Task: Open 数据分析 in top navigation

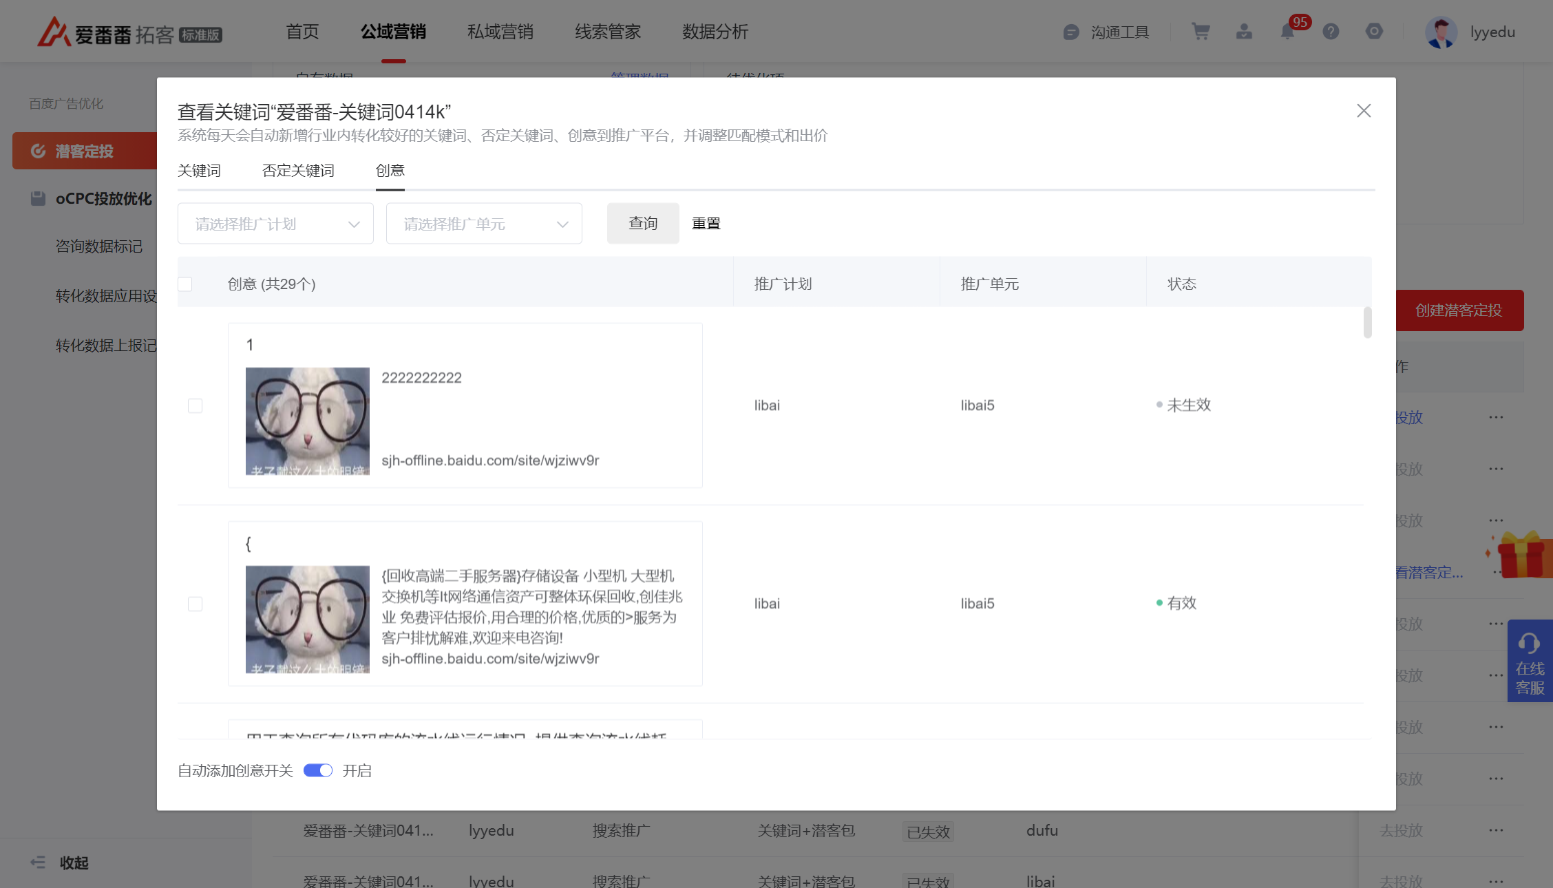Action: [715, 32]
